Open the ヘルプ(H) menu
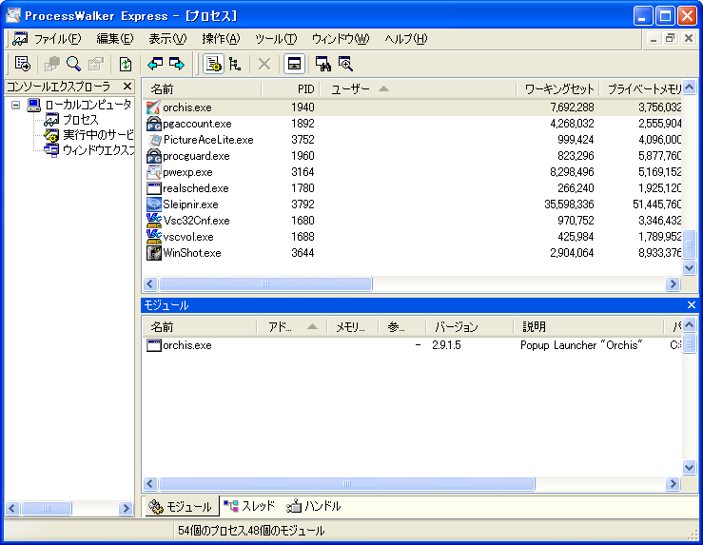 (406, 39)
